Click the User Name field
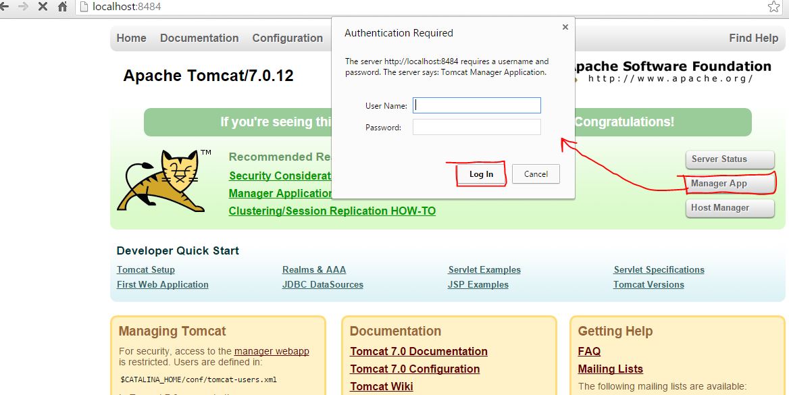789x395 pixels. [477, 105]
